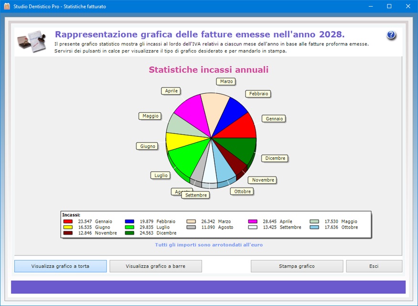Click the magenta Aprile legend swatch
Viewport: 418px width, 306px height.
(253, 221)
